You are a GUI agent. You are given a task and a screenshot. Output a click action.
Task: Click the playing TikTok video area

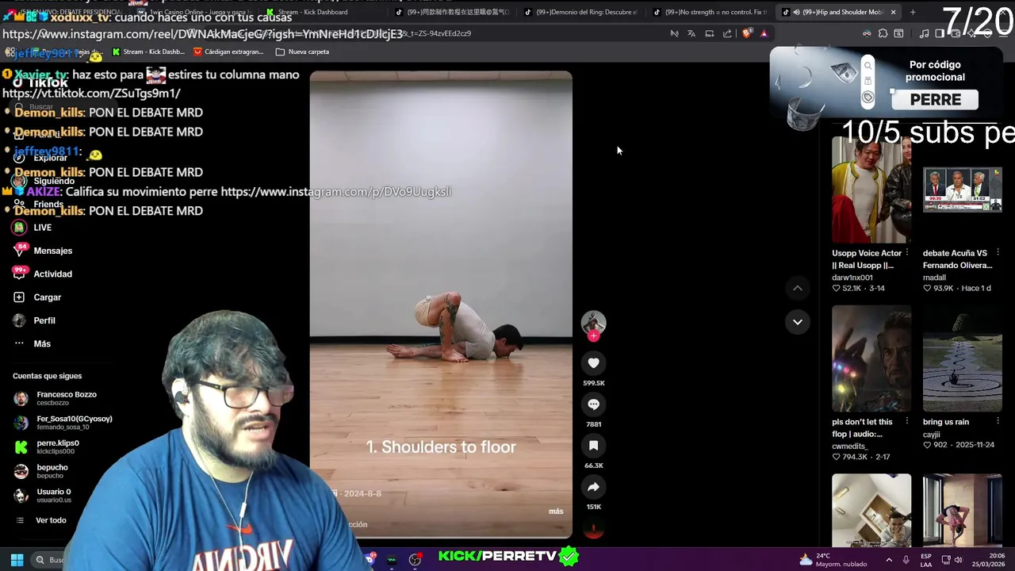point(441,305)
